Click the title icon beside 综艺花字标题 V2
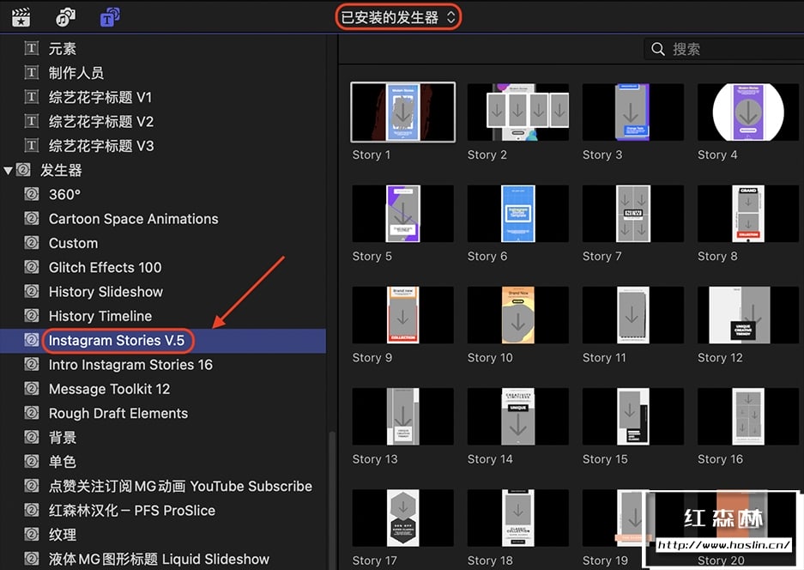The height and width of the screenshot is (570, 804). (31, 122)
